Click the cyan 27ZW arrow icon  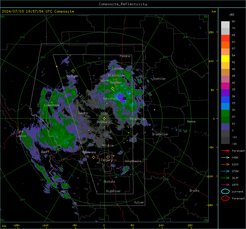[x=225, y=171]
